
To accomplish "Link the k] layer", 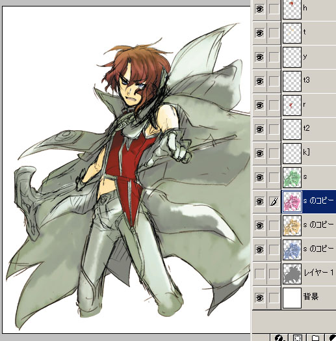I will click(274, 154).
